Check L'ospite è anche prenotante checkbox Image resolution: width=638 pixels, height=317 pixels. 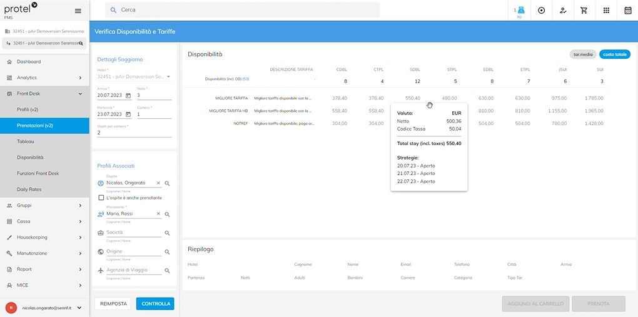coord(101,198)
